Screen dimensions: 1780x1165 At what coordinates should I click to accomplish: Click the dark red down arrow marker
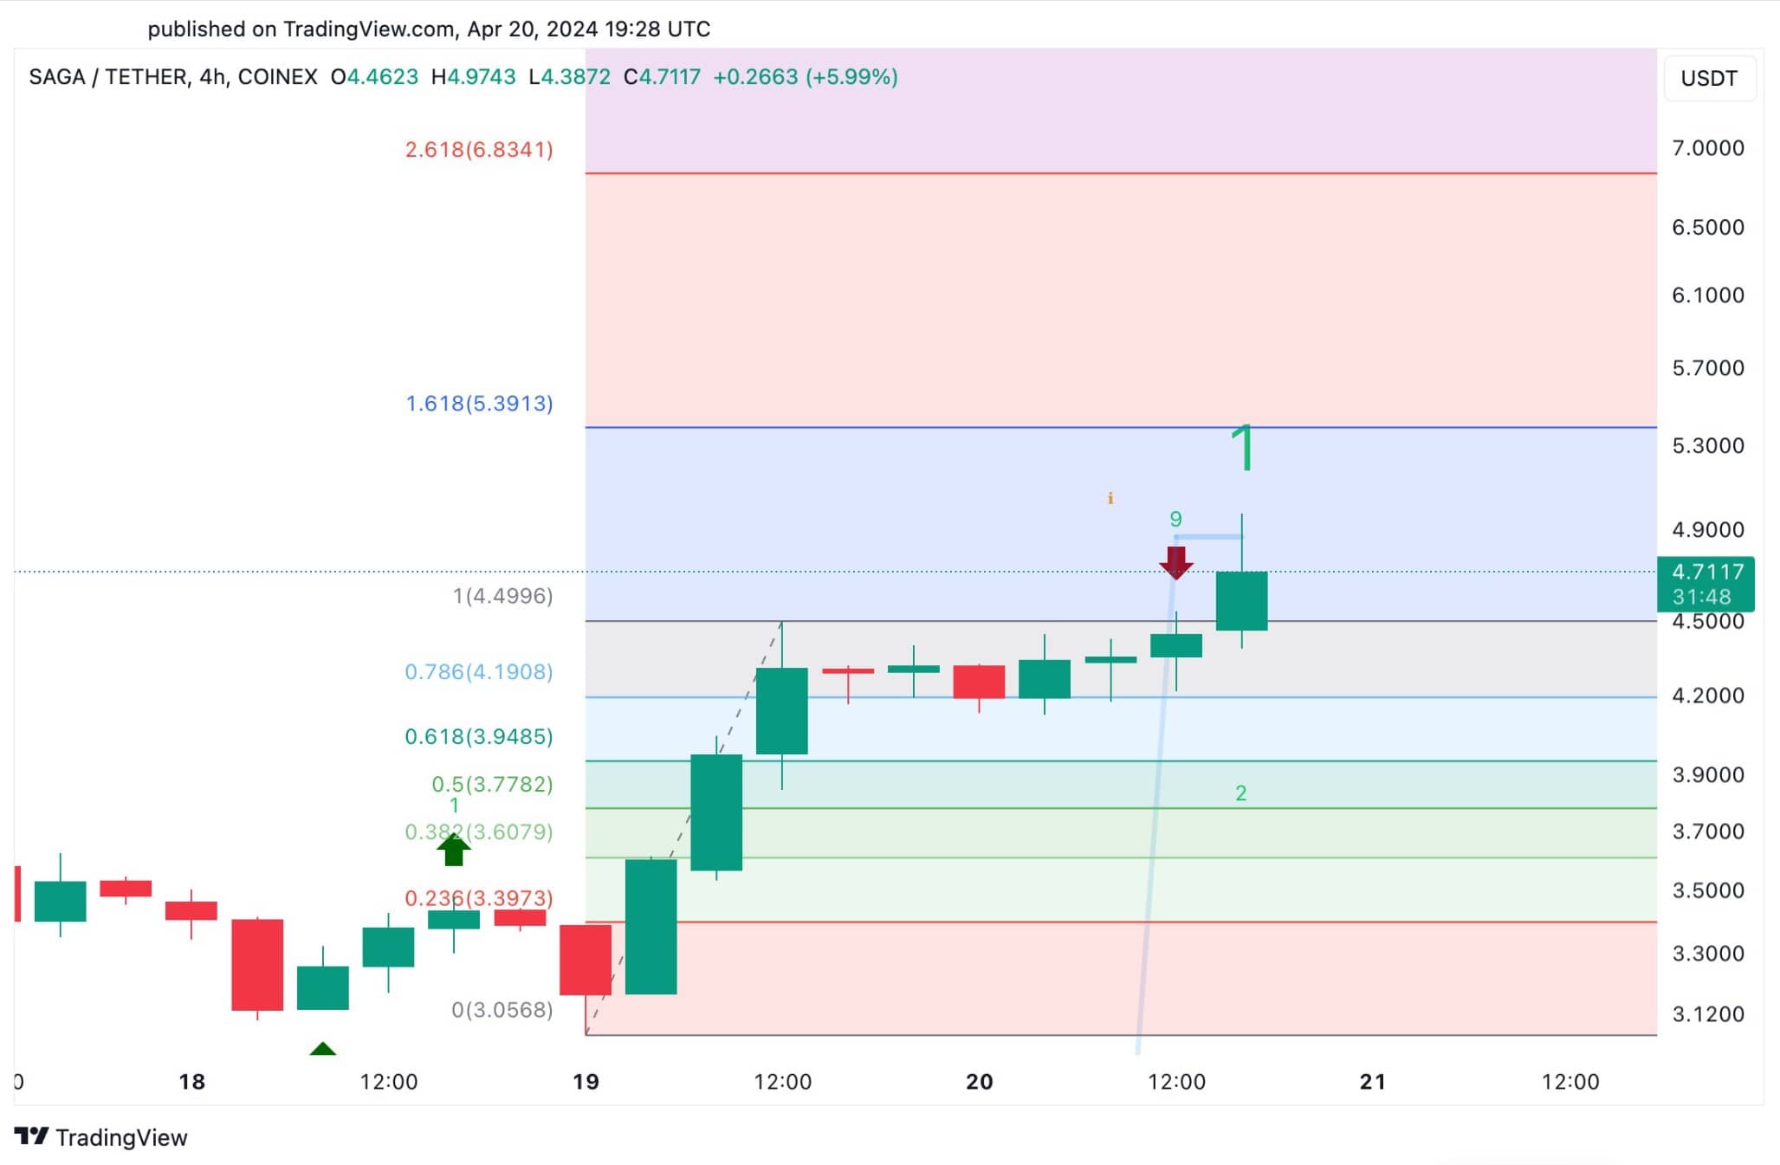1175,563
